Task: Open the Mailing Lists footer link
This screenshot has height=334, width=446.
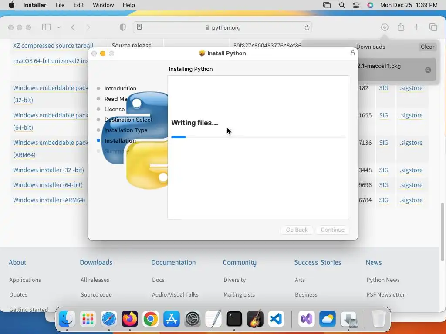Action: tap(239, 294)
